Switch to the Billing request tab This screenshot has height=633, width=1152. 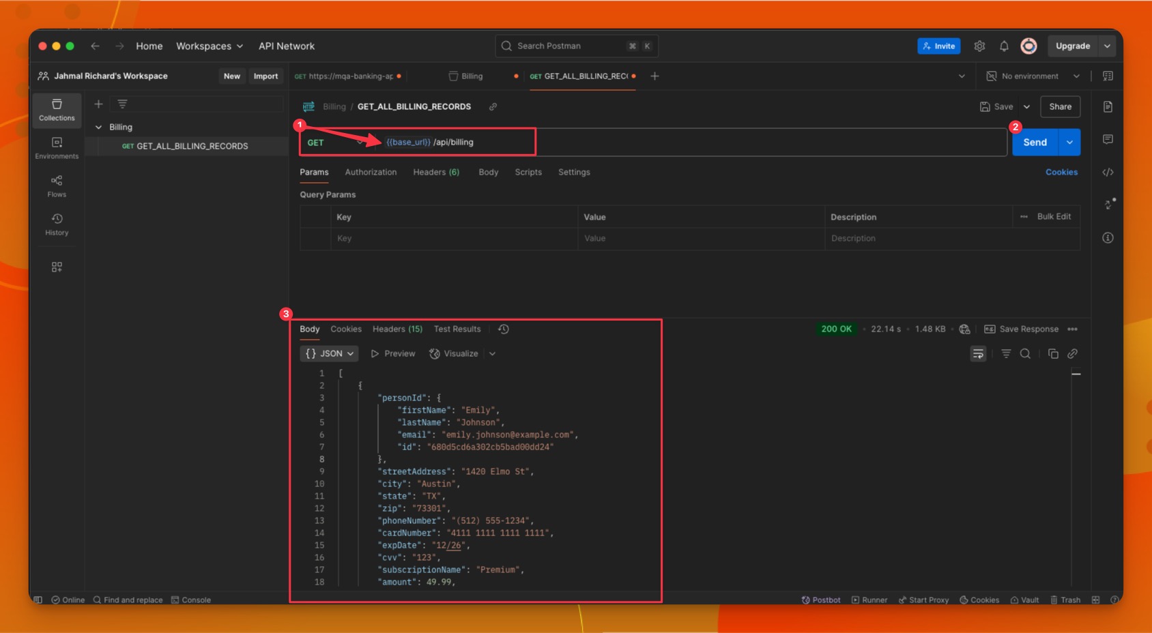472,76
